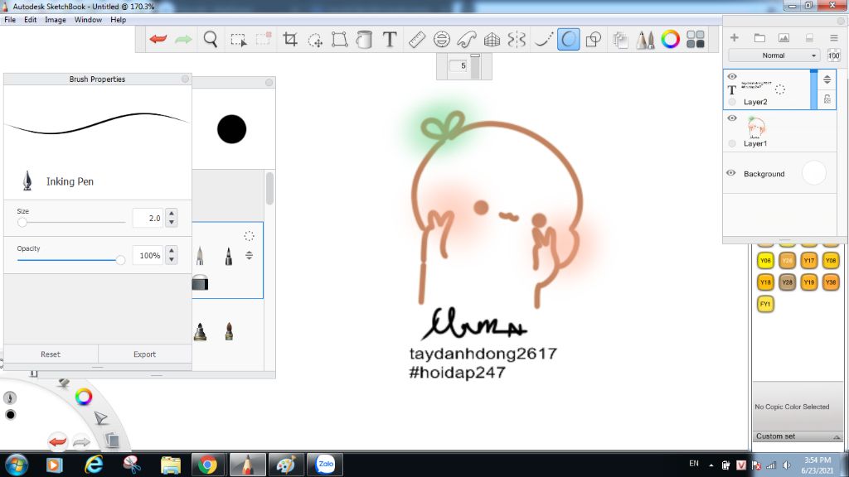Hide the Background layer eye icon
The image size is (849, 477).
coord(731,173)
